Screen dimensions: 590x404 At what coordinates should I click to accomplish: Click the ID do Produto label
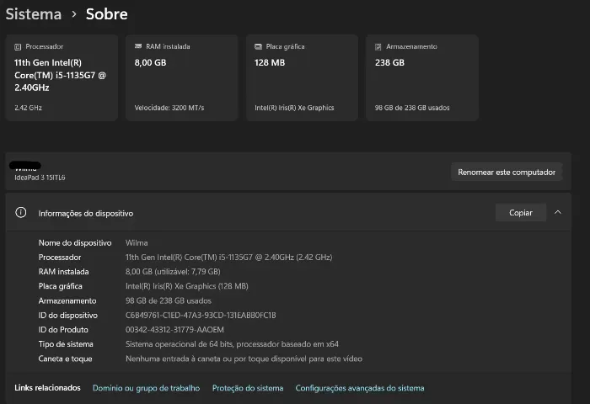click(x=63, y=330)
